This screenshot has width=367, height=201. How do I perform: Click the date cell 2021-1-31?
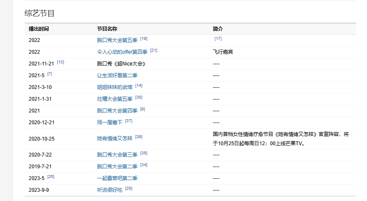40,99
